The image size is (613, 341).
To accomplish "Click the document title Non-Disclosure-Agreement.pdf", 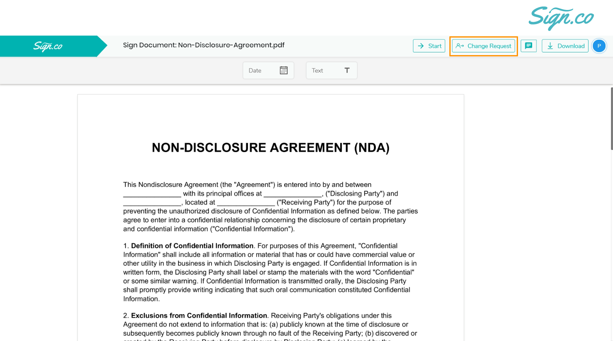I will (x=231, y=45).
